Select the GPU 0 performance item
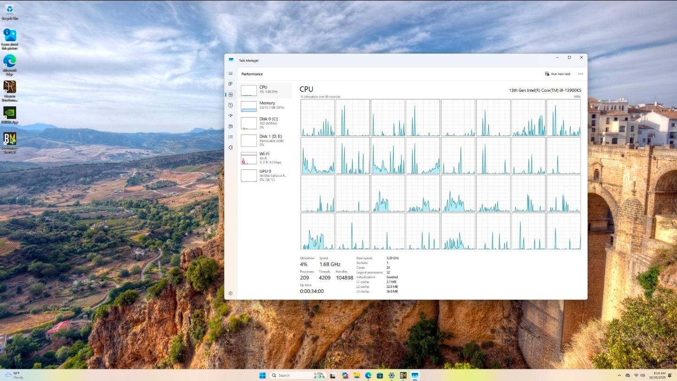 [265, 175]
